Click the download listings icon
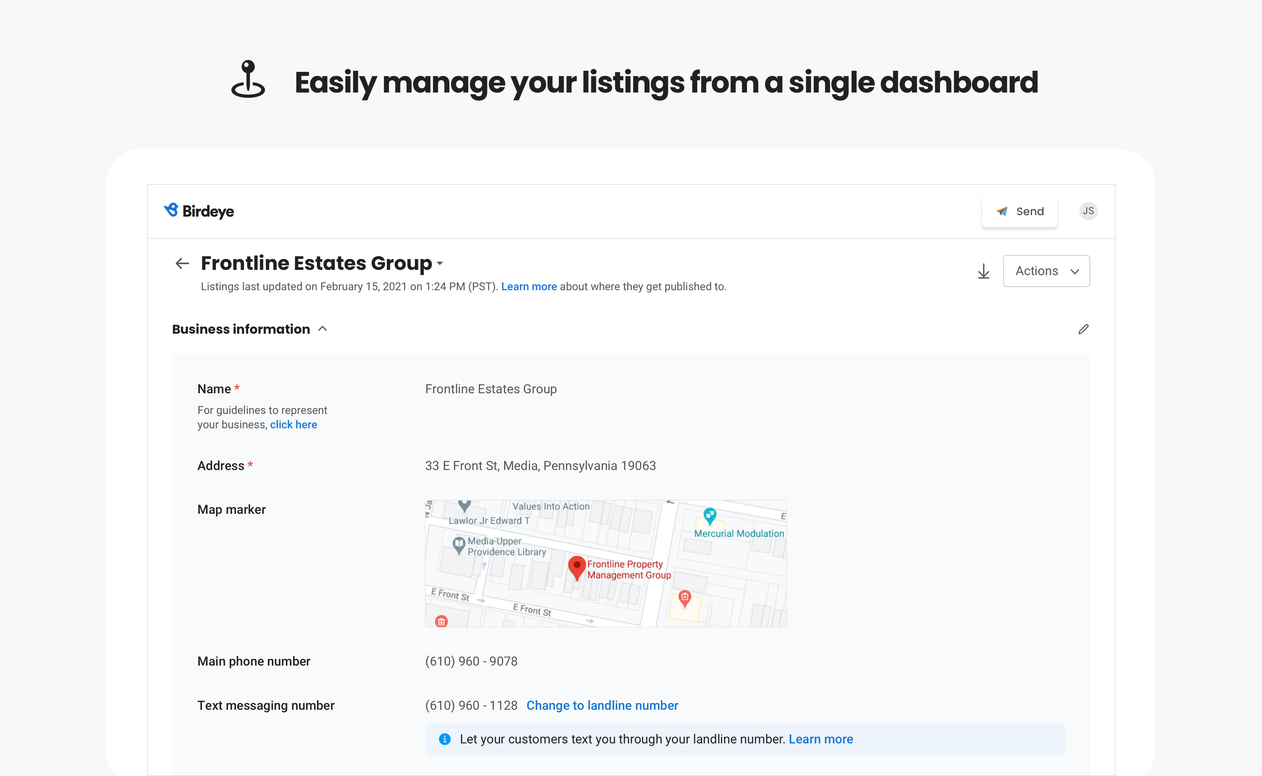 click(983, 271)
